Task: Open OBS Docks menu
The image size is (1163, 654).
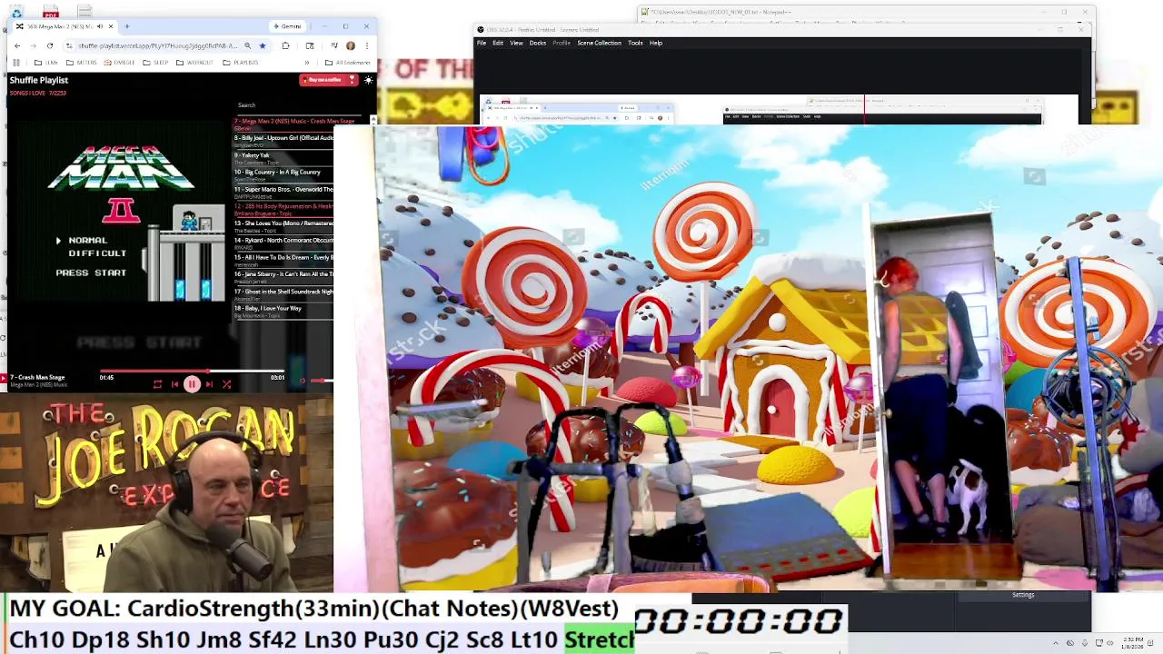Action: [538, 43]
